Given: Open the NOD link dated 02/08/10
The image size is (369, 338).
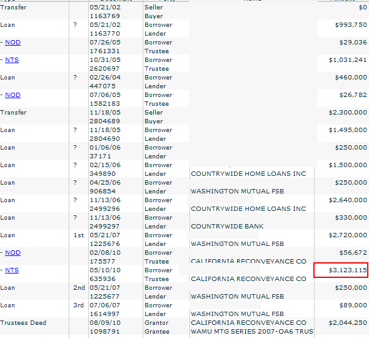Looking at the screenshot, I should (13, 252).
